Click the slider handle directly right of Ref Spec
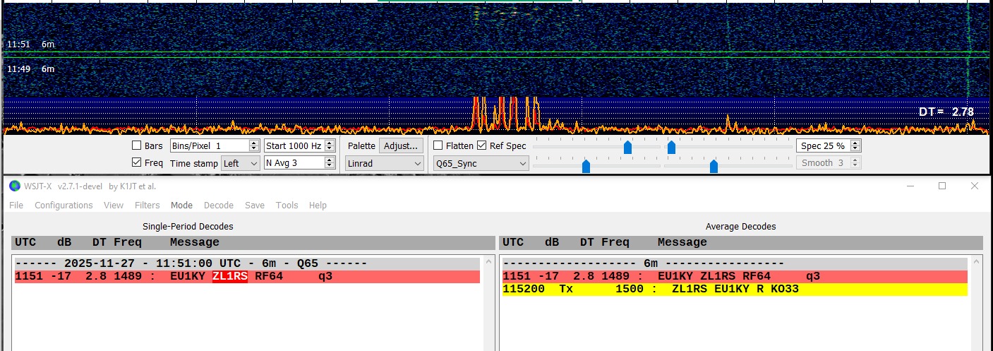This screenshot has height=351, width=993. click(x=627, y=147)
